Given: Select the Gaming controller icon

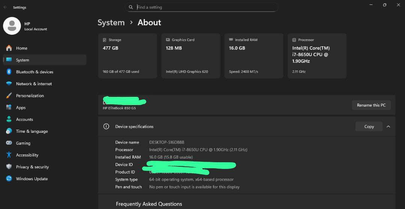Looking at the screenshot, I should [9, 143].
